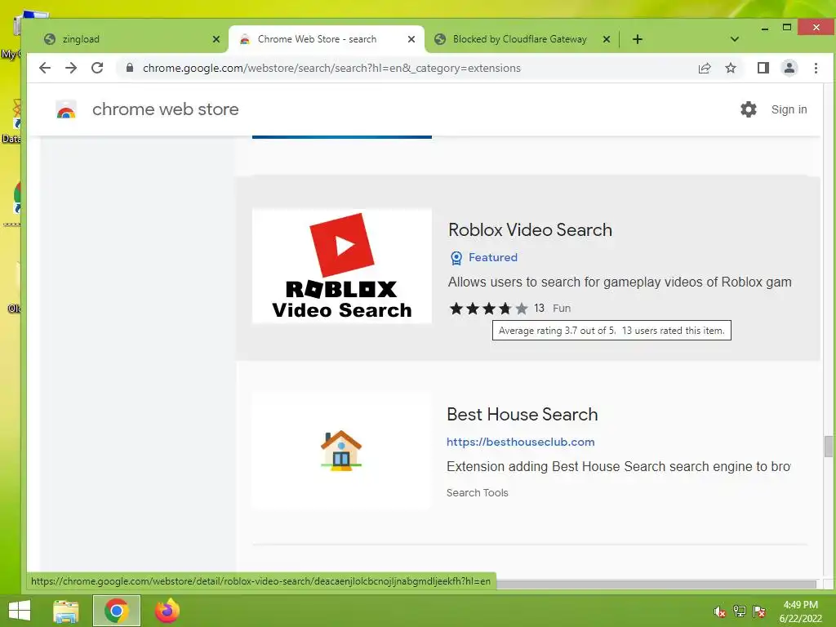This screenshot has width=836, height=627.
Task: Click the Best House Search description
Action: 619,466
